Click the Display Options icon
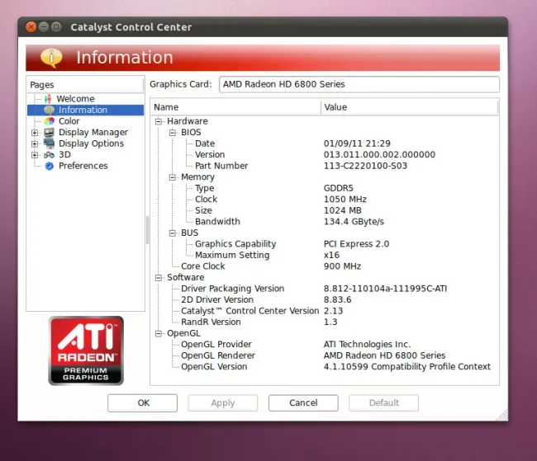Image resolution: width=537 pixels, height=461 pixels. point(49,143)
